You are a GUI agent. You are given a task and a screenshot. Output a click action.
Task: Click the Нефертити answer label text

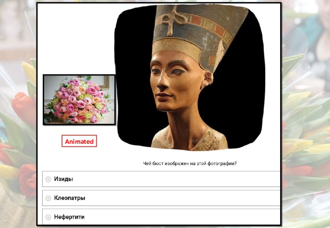click(x=69, y=217)
